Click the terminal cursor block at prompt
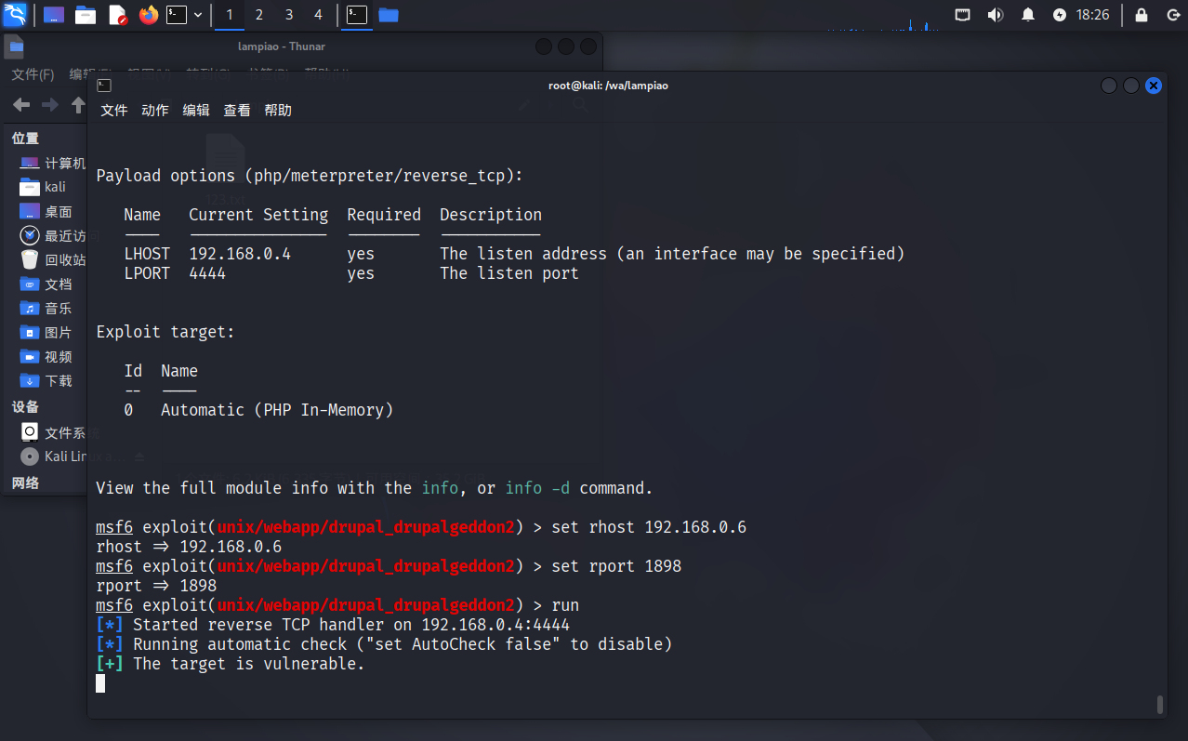This screenshot has width=1188, height=741. point(100,683)
